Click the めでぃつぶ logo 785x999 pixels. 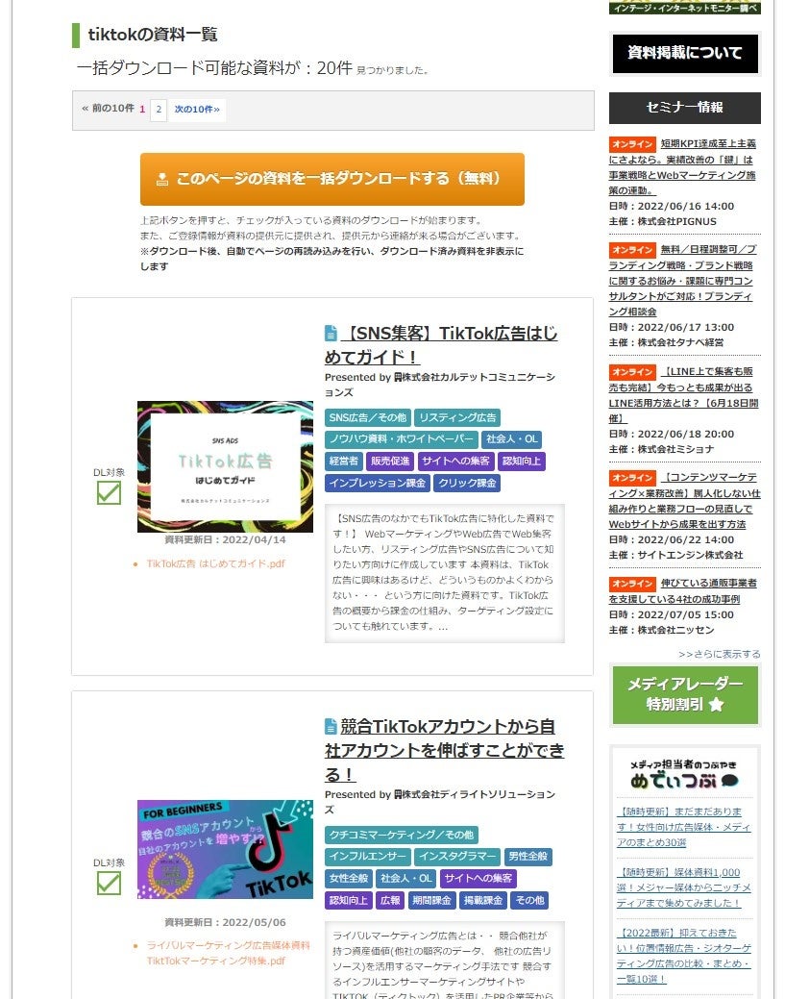(684, 775)
